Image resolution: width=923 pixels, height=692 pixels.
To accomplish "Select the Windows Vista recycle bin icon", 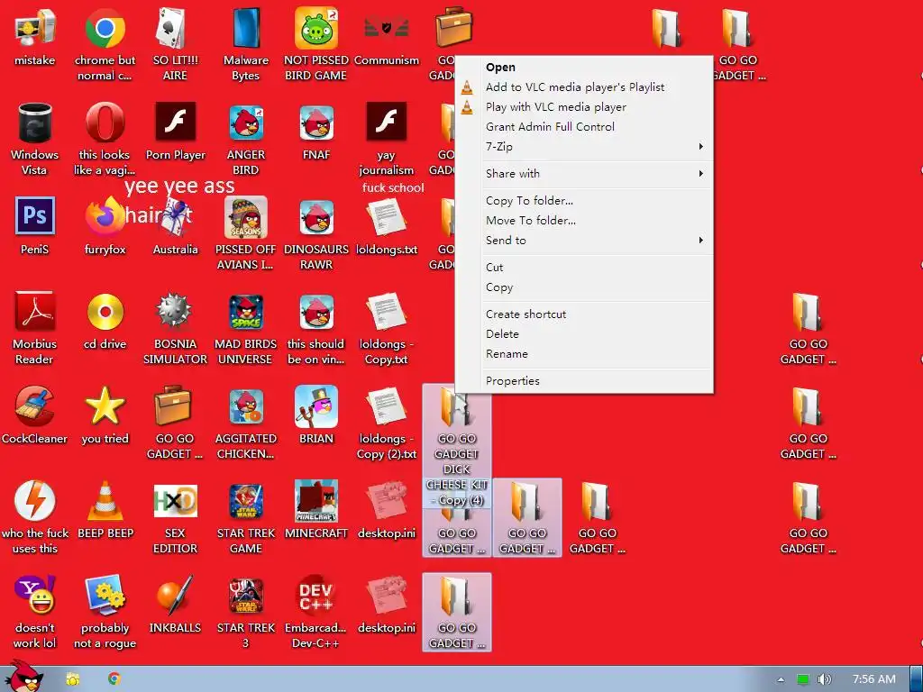I will pyautogui.click(x=34, y=139).
